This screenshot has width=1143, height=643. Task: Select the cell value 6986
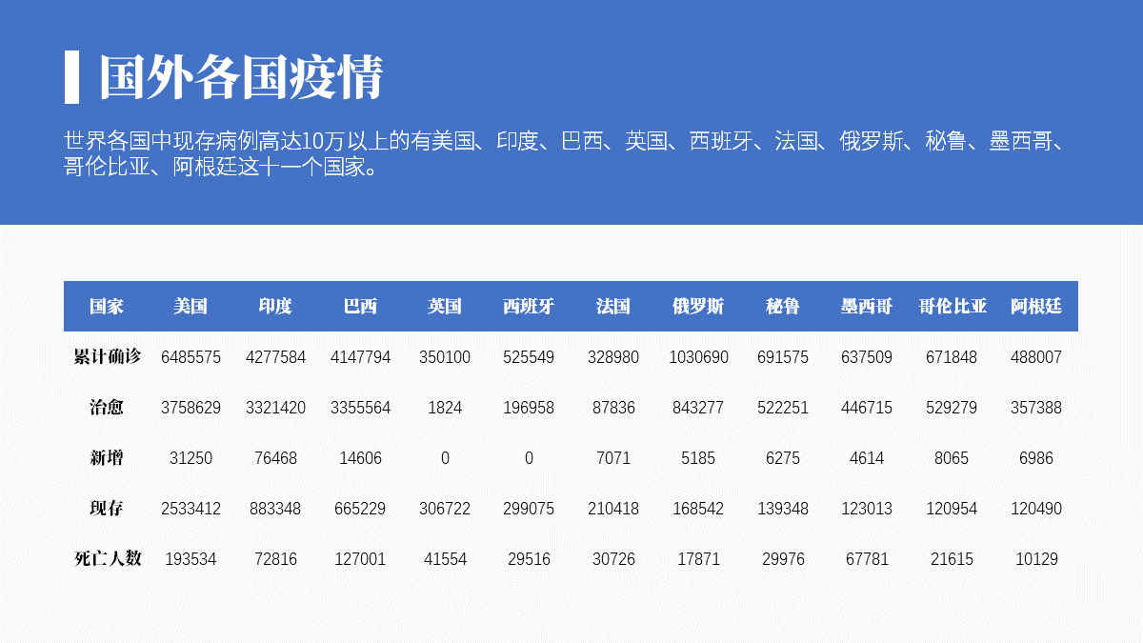point(1036,458)
